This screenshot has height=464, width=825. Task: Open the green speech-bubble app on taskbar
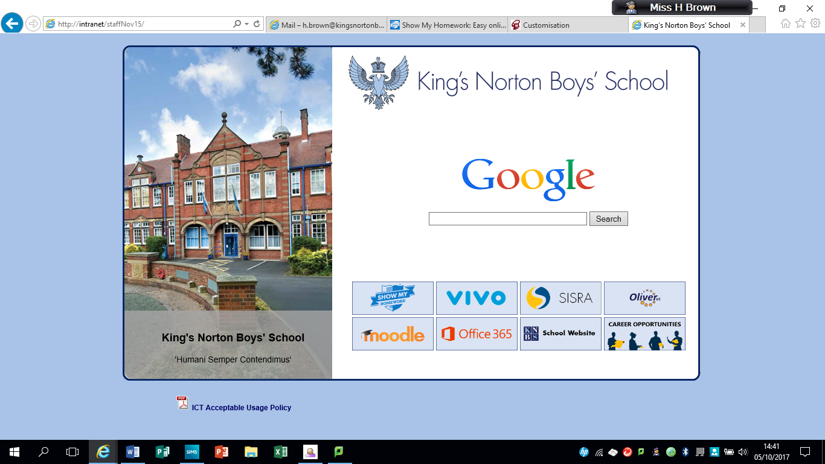tap(339, 451)
